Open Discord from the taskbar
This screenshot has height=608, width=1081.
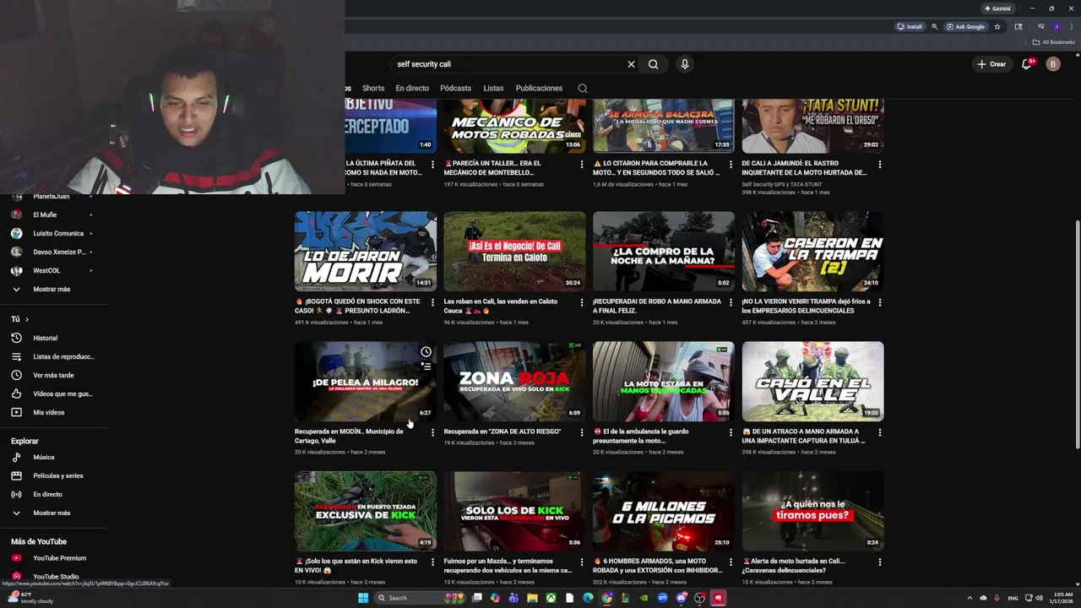[681, 598]
